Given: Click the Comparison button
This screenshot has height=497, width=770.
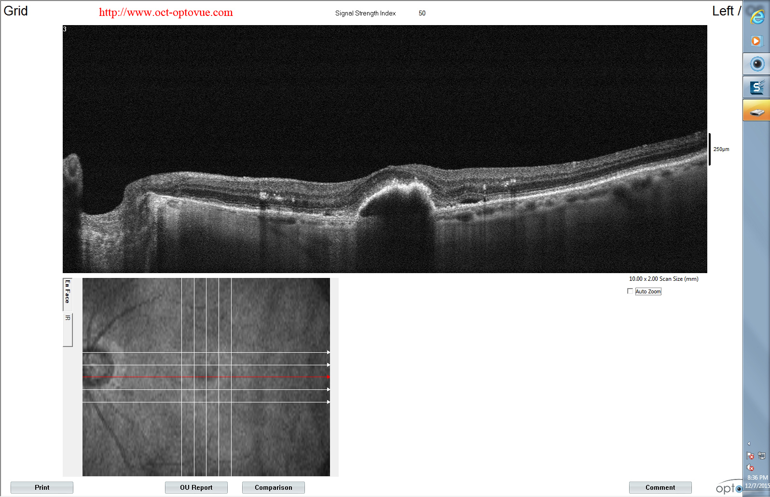Looking at the screenshot, I should coord(274,487).
